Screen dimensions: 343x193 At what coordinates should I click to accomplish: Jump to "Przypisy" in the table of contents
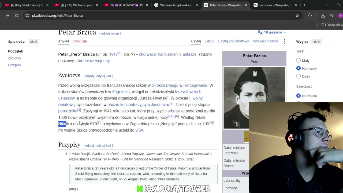coord(14,65)
